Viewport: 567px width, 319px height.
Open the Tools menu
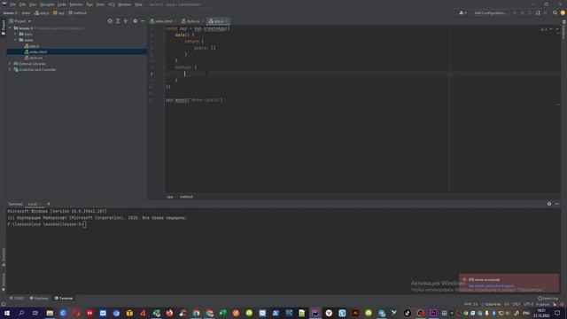tap(100, 4)
